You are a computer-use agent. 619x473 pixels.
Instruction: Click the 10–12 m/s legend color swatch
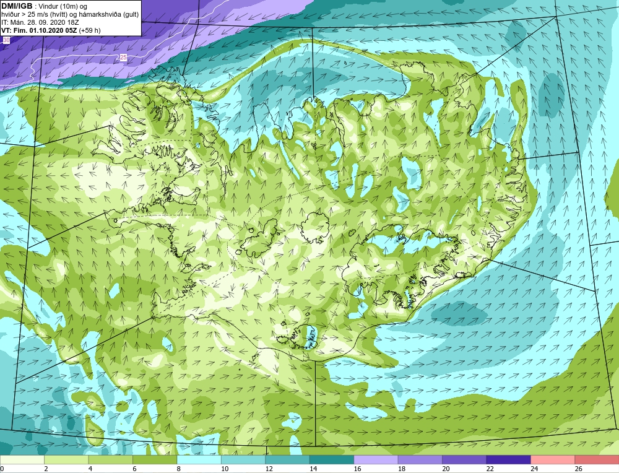[x=243, y=459]
